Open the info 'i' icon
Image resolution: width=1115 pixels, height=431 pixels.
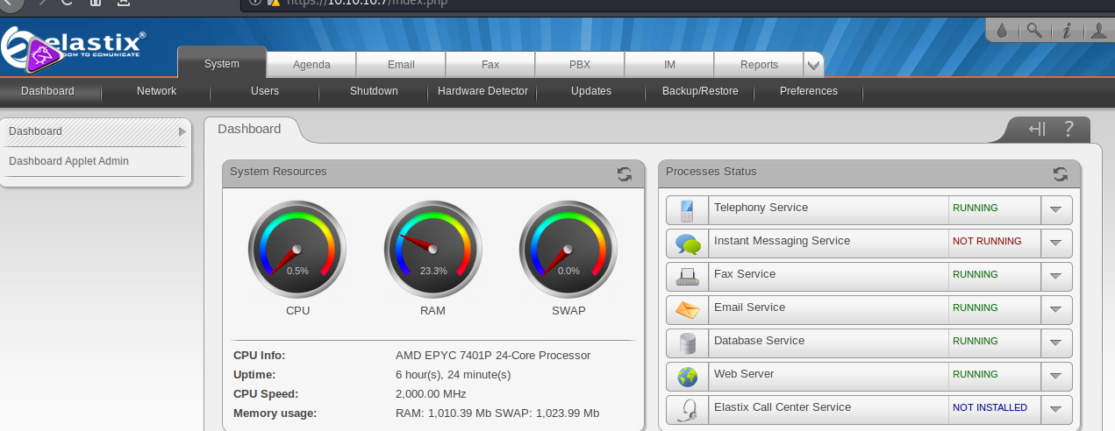point(1067,31)
